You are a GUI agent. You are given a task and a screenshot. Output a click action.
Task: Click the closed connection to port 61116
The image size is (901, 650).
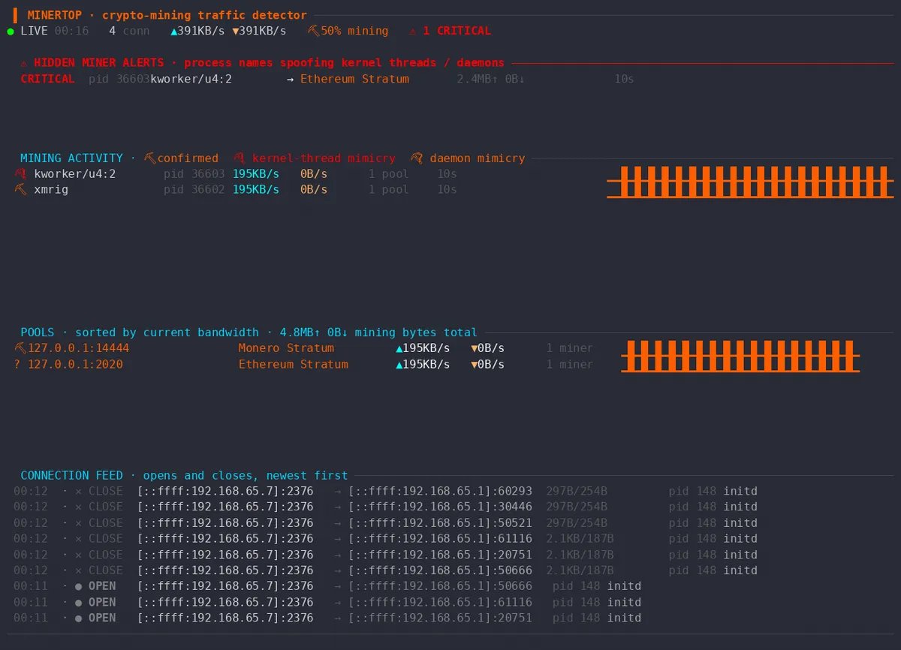[x=385, y=539]
